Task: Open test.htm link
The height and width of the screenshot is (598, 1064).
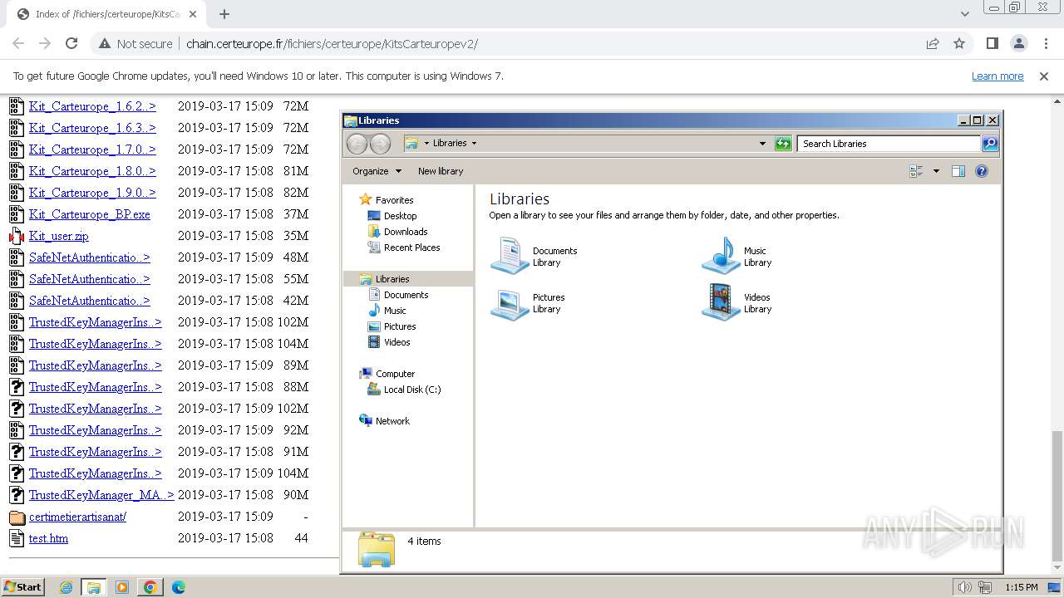Action: 48,538
